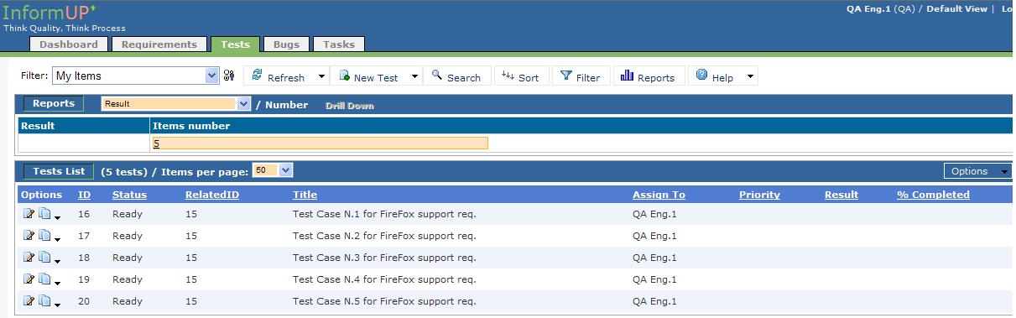Click the Reports toolbar button
This screenshot has width=1016, height=318.
pos(649,76)
